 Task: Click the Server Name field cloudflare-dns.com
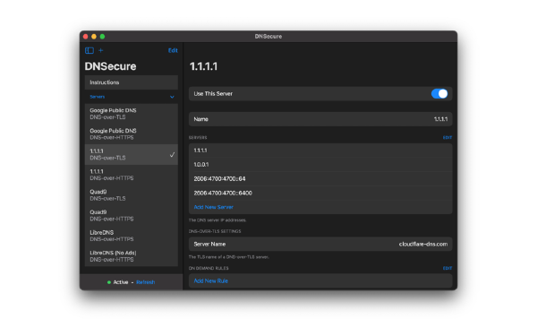(320, 244)
